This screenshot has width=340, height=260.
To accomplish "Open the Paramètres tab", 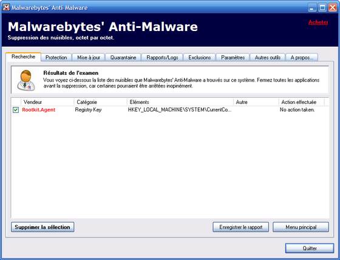I will [233, 58].
